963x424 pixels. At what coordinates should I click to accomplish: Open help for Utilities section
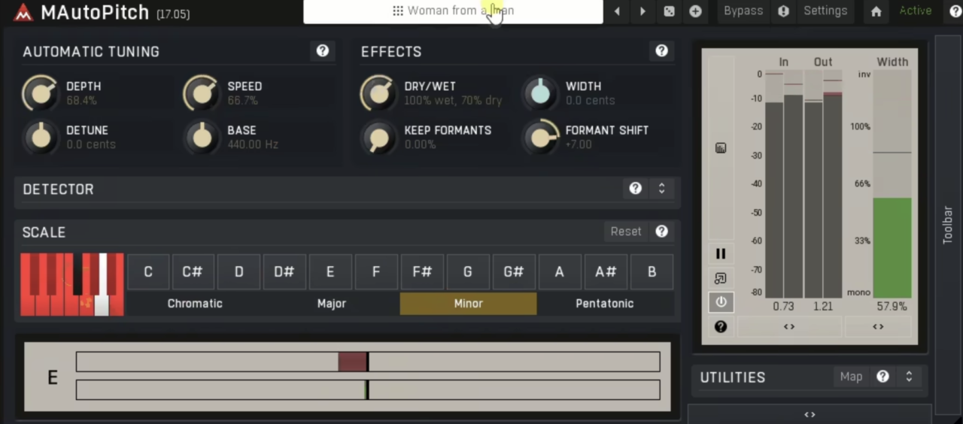click(883, 377)
